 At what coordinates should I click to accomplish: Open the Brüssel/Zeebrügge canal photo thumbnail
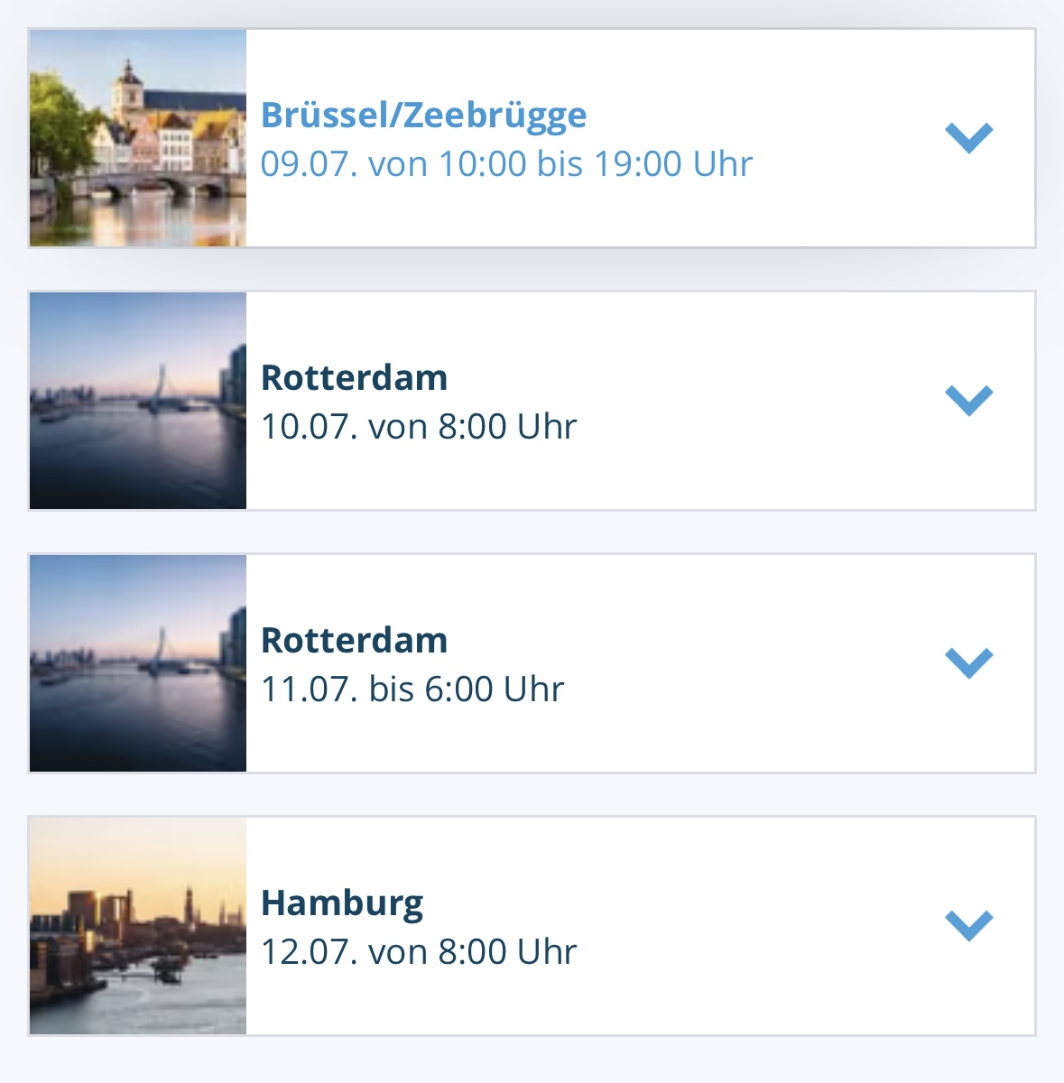coord(138,138)
